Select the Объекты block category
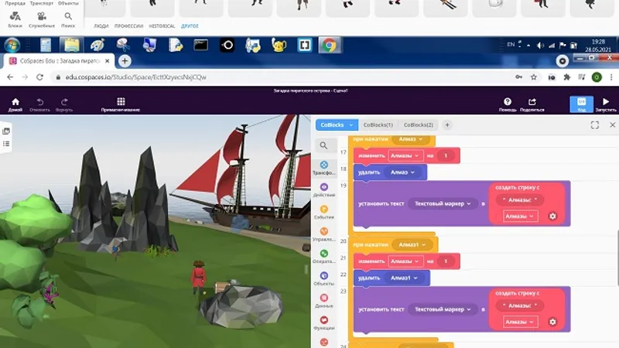Screen dimensions: 619x348 pyautogui.click(x=324, y=278)
